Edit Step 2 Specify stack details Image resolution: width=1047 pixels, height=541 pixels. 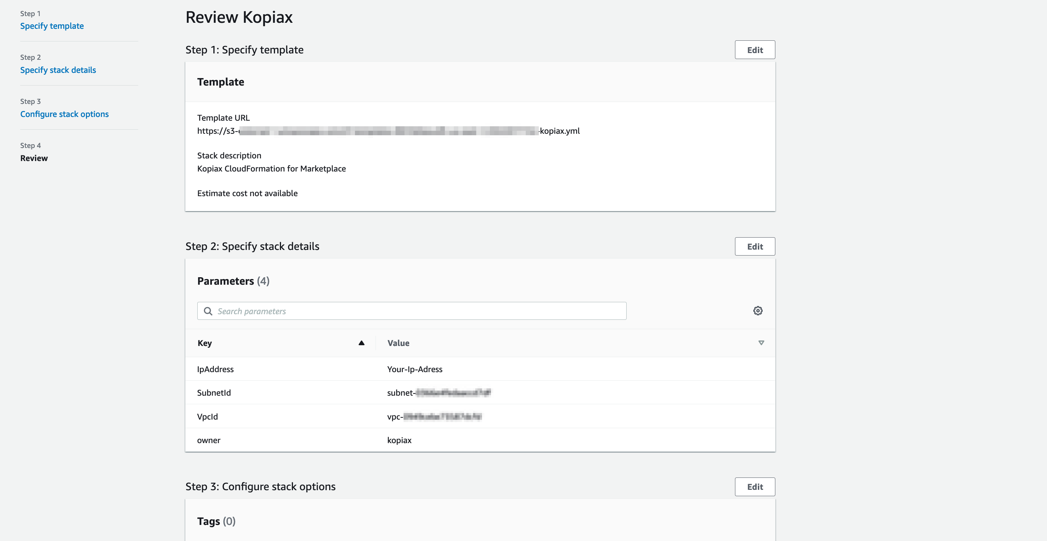tap(755, 246)
